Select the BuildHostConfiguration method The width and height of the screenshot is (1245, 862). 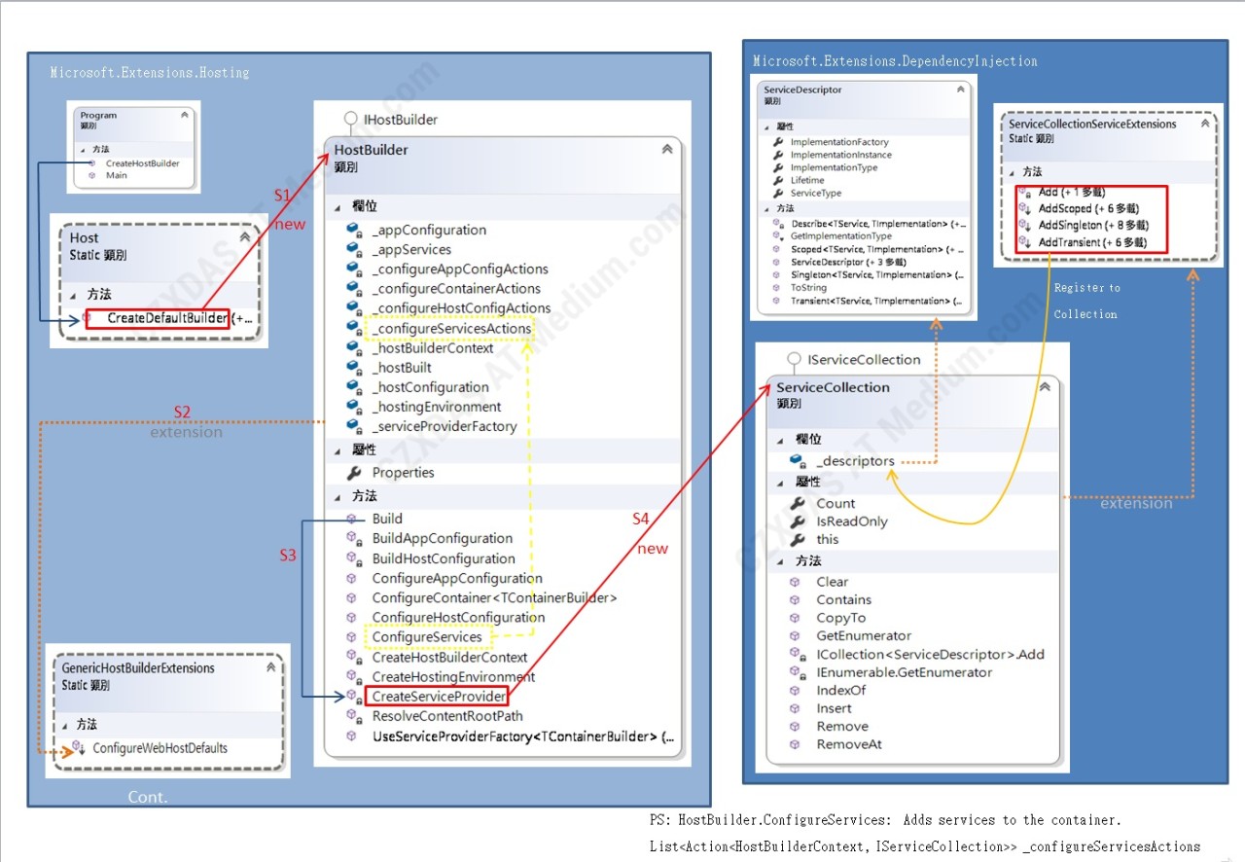tap(444, 558)
